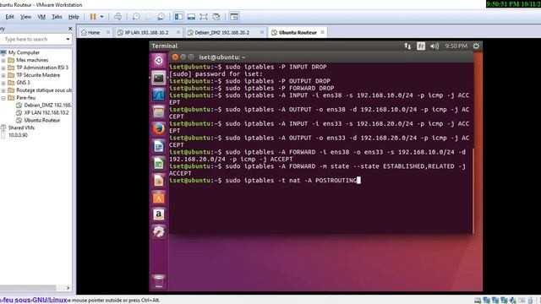This screenshot has width=541, height=304.
Task: Expand the Routage statique folder
Action: coord(3,90)
